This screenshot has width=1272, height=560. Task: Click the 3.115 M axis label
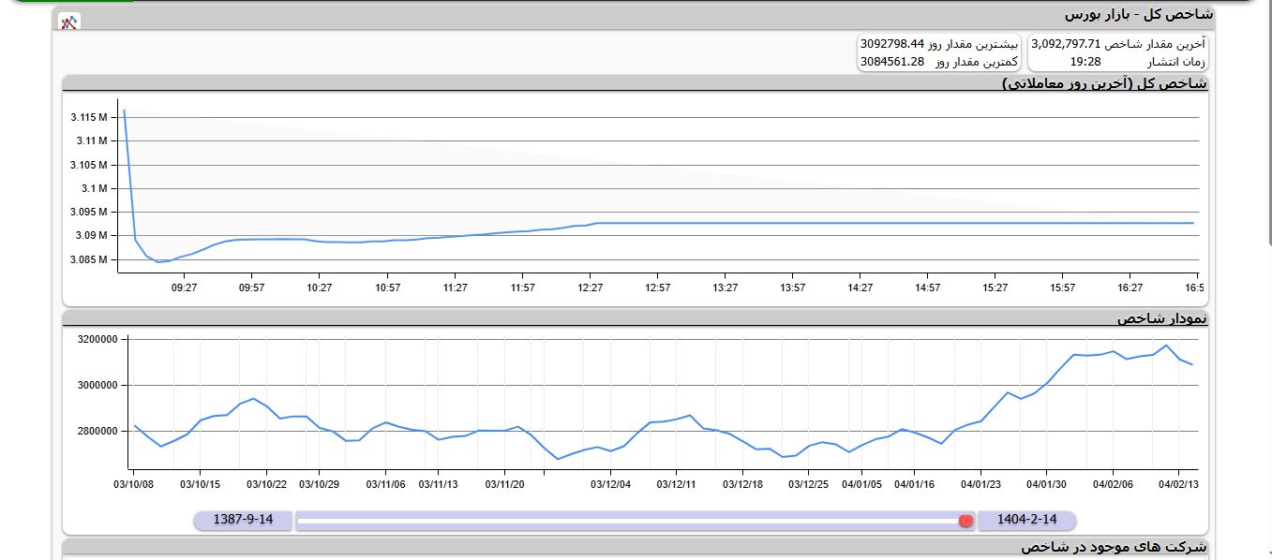88,117
